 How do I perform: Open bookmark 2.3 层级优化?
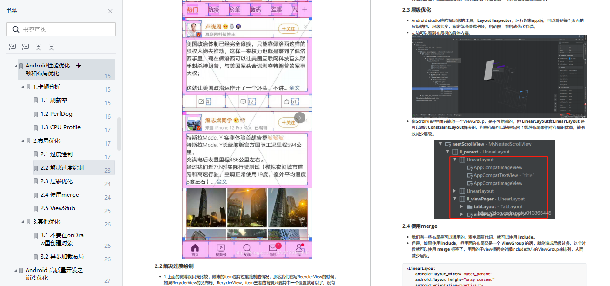tap(56, 181)
